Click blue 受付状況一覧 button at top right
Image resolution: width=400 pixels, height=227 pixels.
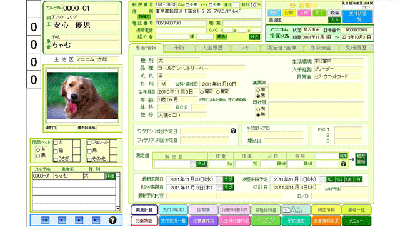[x=357, y=16]
